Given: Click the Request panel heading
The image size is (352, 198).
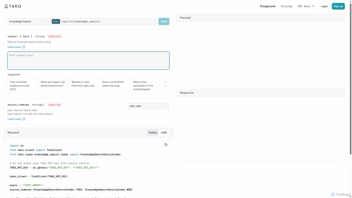Looking at the screenshot, I should pyautogui.click(x=13, y=133).
